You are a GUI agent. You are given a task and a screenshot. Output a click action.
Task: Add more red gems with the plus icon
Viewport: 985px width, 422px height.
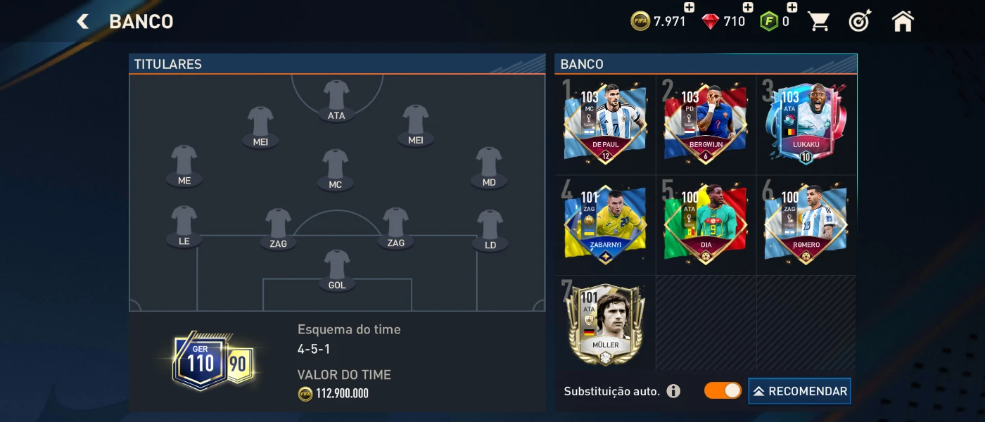pyautogui.click(x=748, y=8)
